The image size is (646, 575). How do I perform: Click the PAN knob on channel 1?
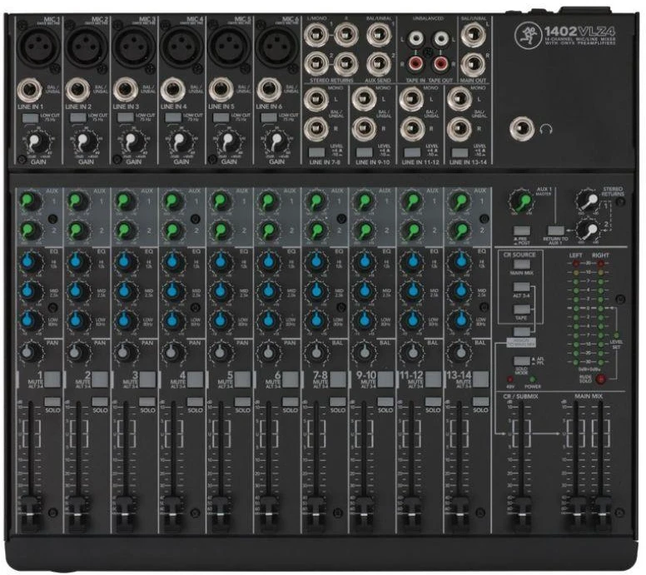click(30, 352)
